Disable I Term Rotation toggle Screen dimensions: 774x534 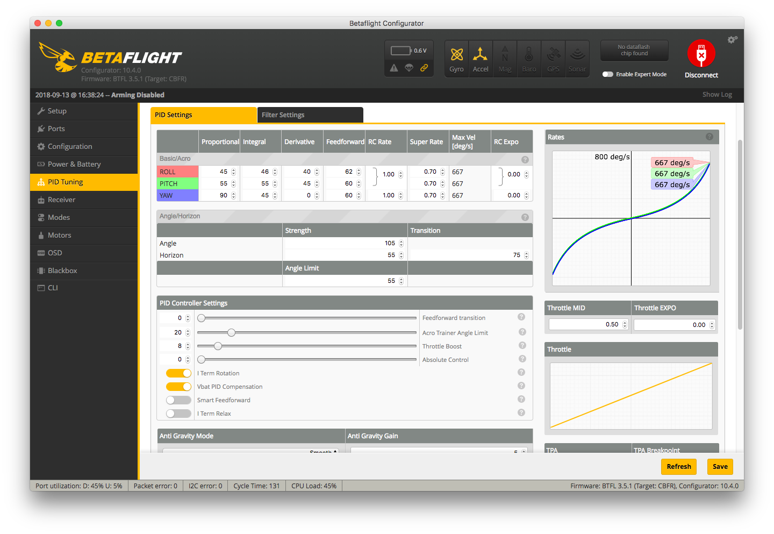coord(178,373)
